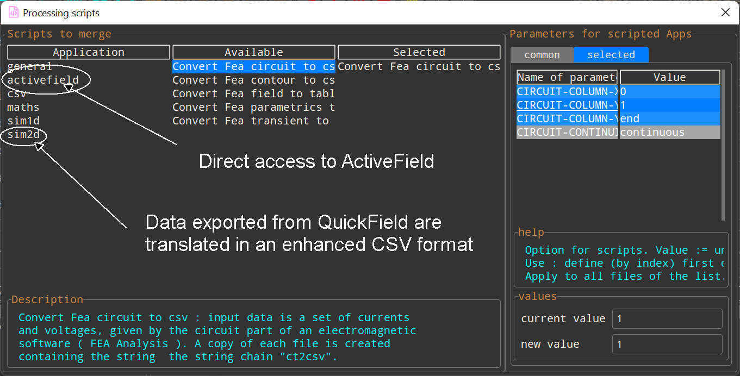Select the general application entry
740x376 pixels.
click(30, 66)
